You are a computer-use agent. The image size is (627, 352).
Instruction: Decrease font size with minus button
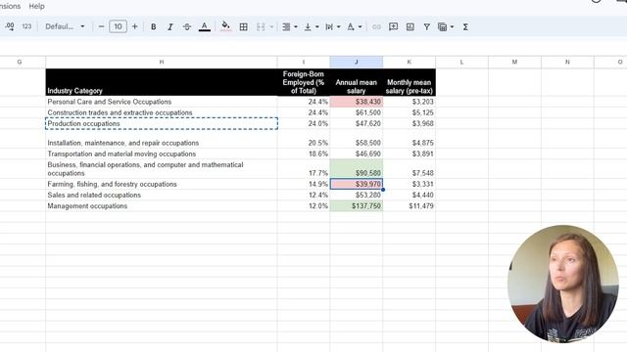point(101,26)
